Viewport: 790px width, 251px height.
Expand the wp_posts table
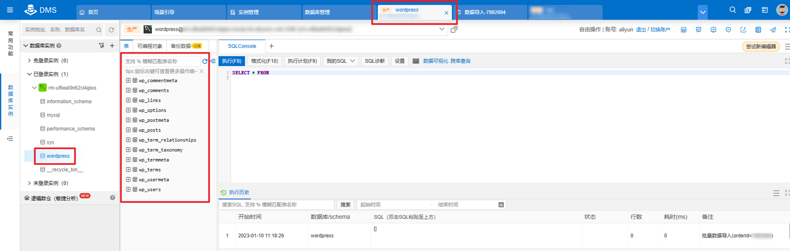[128, 130]
